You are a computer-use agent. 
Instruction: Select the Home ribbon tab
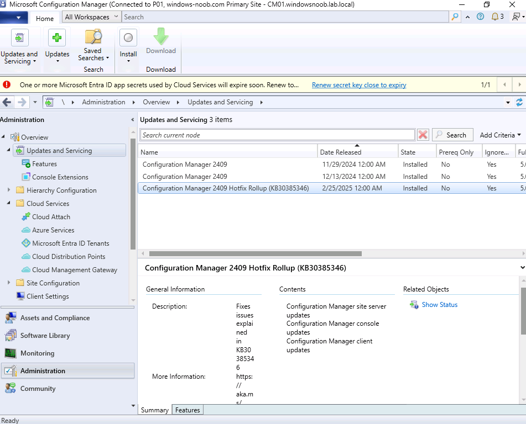click(x=45, y=18)
